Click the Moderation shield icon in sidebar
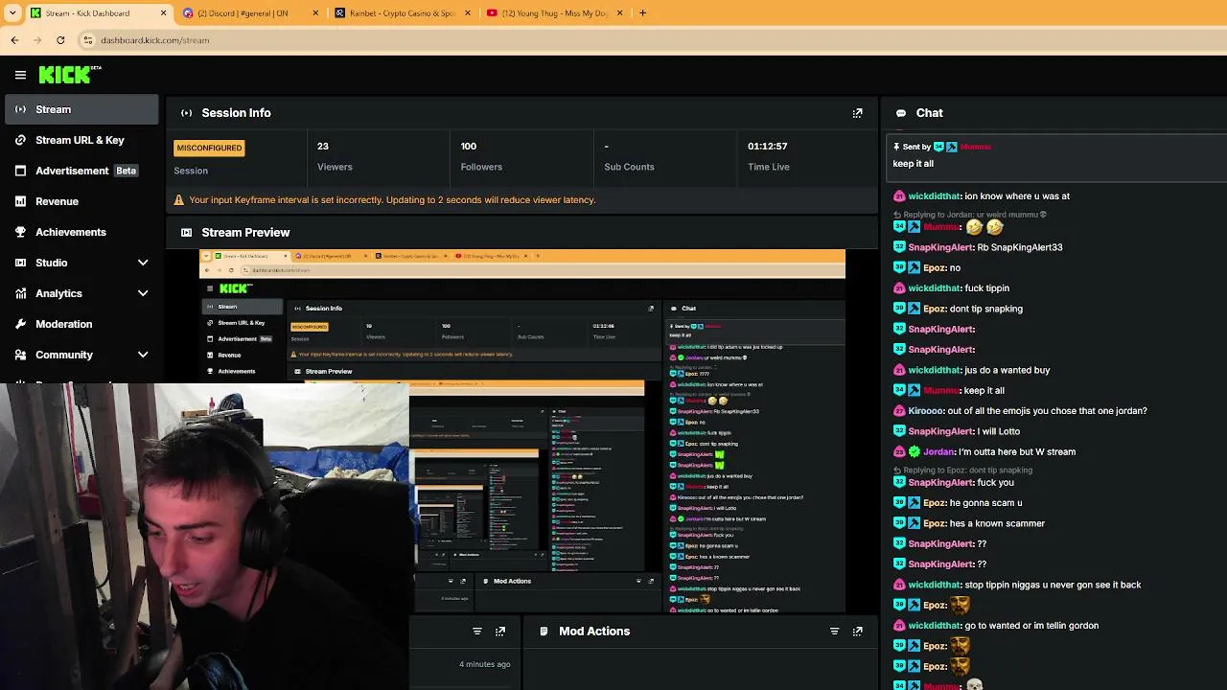This screenshot has height=690, width=1227. (x=20, y=324)
